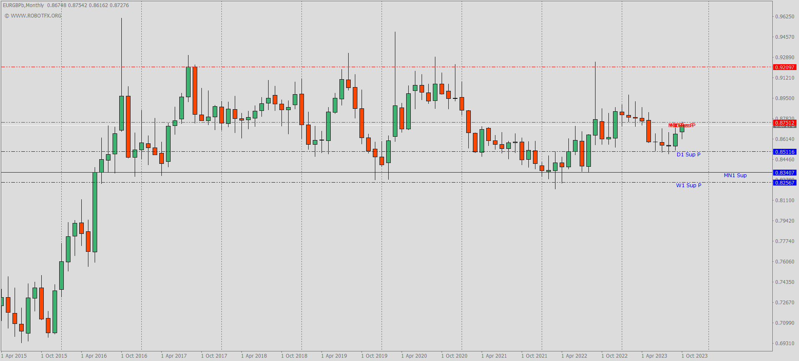799x361 pixels.
Task: Click the 1 Apr 2023 date label
Action: (x=654, y=356)
